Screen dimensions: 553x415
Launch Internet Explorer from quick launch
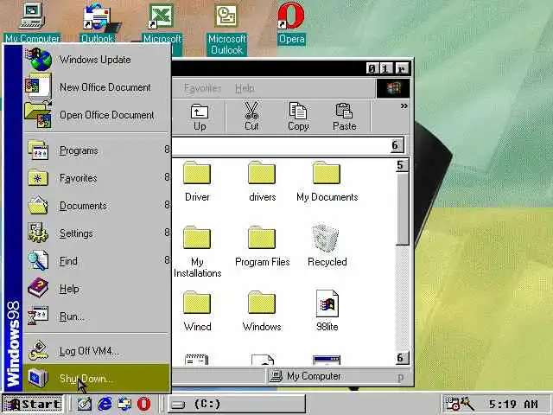point(105,404)
